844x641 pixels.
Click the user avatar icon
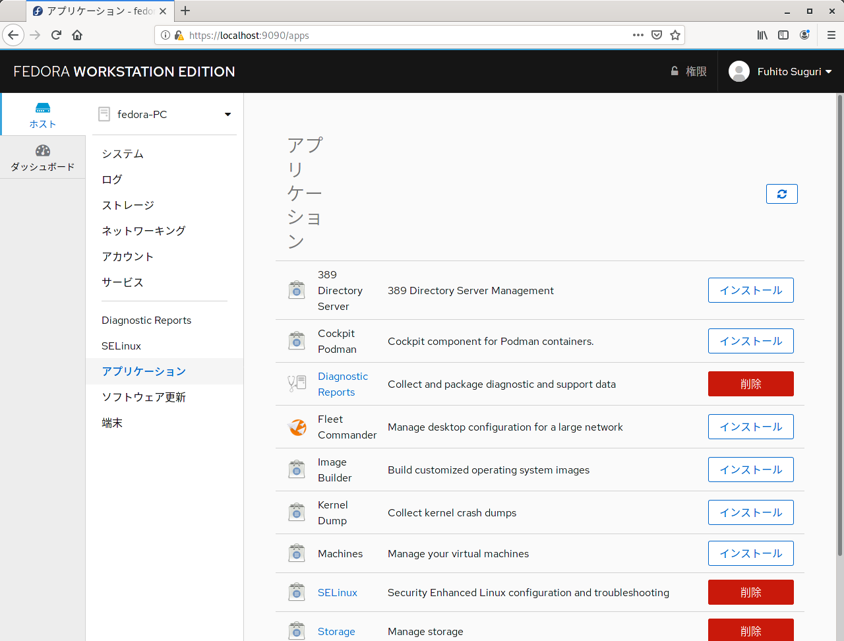[739, 71]
